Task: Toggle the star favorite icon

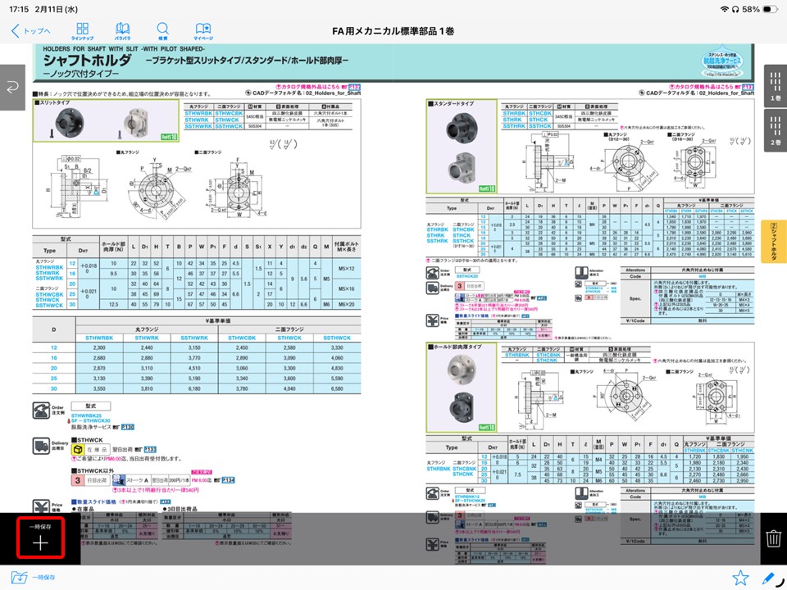Action: coord(740,578)
